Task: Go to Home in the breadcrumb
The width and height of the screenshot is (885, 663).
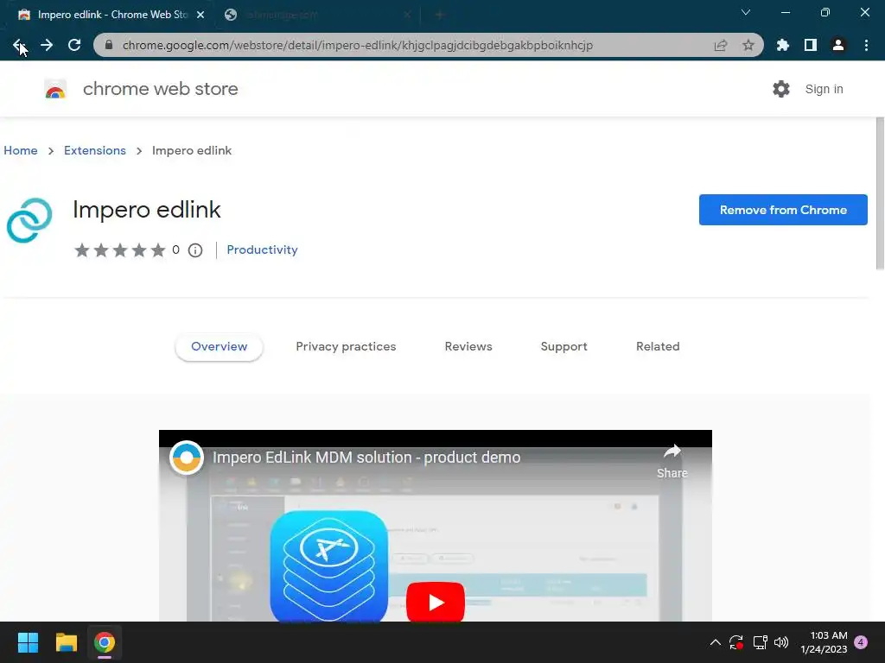Action: click(x=21, y=150)
